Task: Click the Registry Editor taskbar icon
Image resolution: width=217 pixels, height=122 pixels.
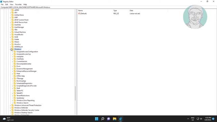Action: 121,119
